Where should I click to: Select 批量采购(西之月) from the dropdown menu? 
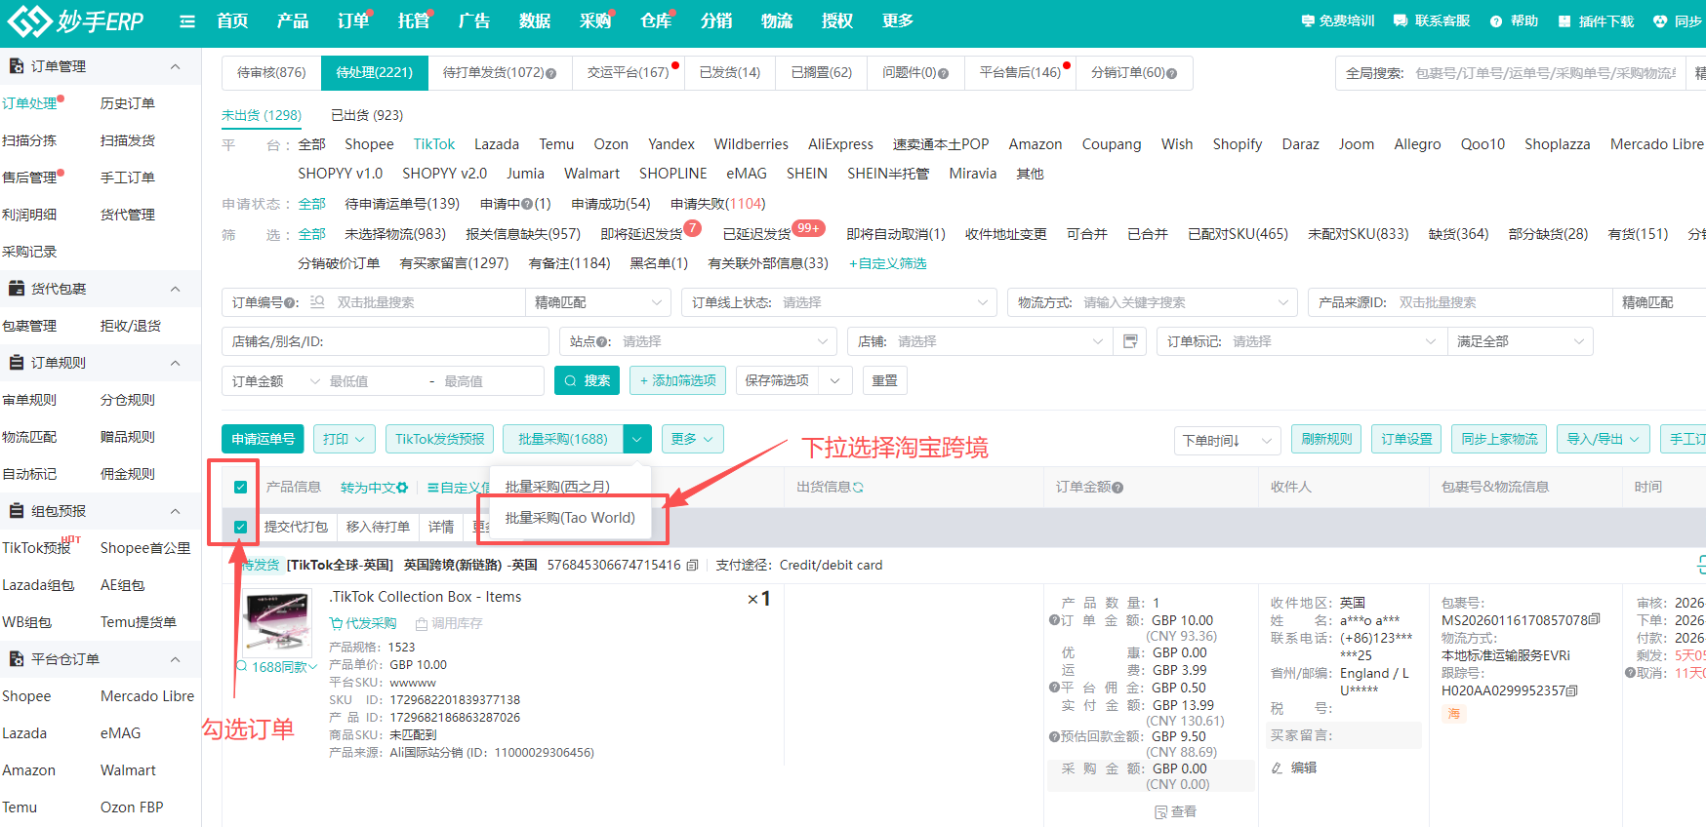click(557, 487)
